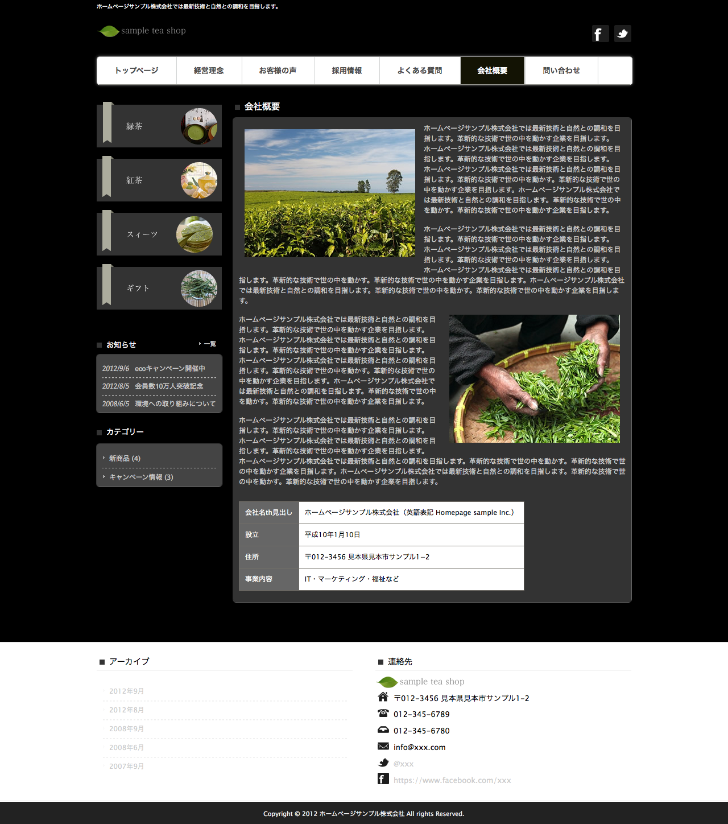Select the スィーツ sidebar banner
Screen dimensions: 728x824
click(159, 234)
